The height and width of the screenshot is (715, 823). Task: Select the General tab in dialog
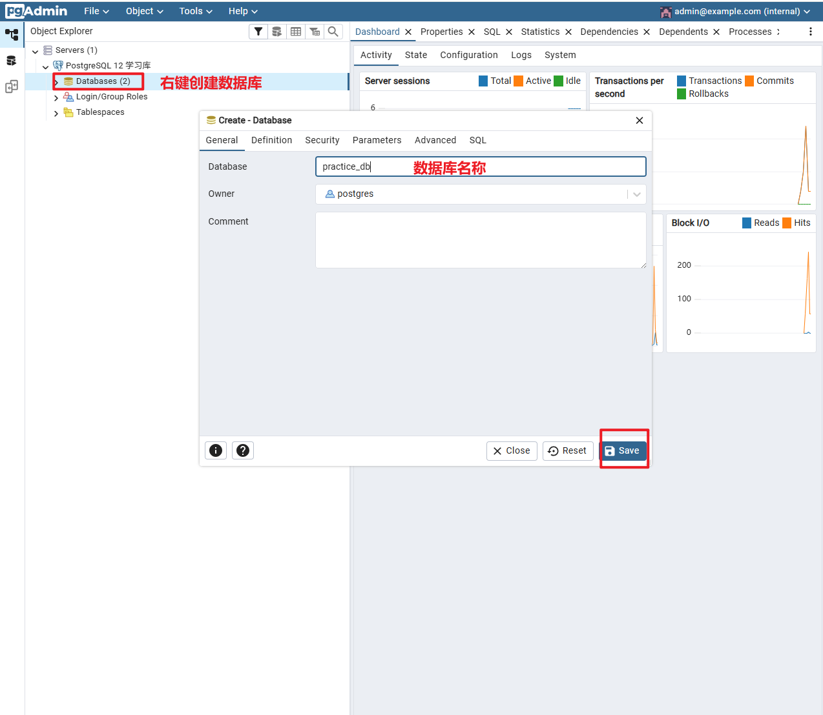pos(222,140)
